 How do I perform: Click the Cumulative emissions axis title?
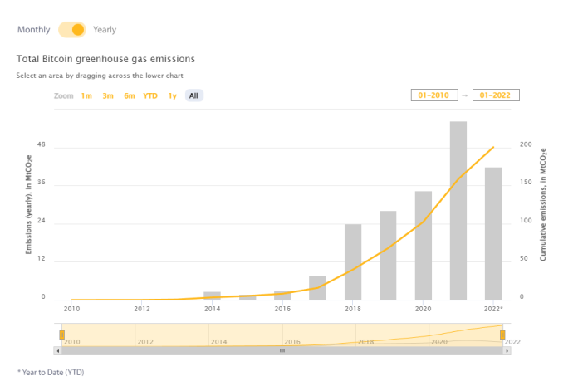point(543,205)
